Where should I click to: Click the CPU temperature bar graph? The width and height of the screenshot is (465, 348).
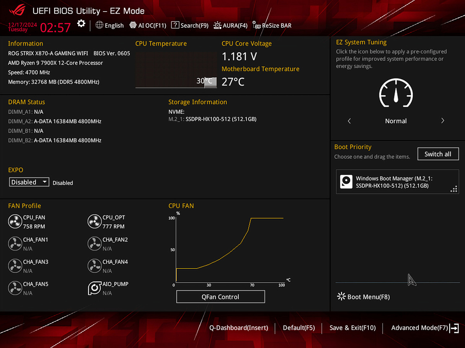tap(176, 70)
